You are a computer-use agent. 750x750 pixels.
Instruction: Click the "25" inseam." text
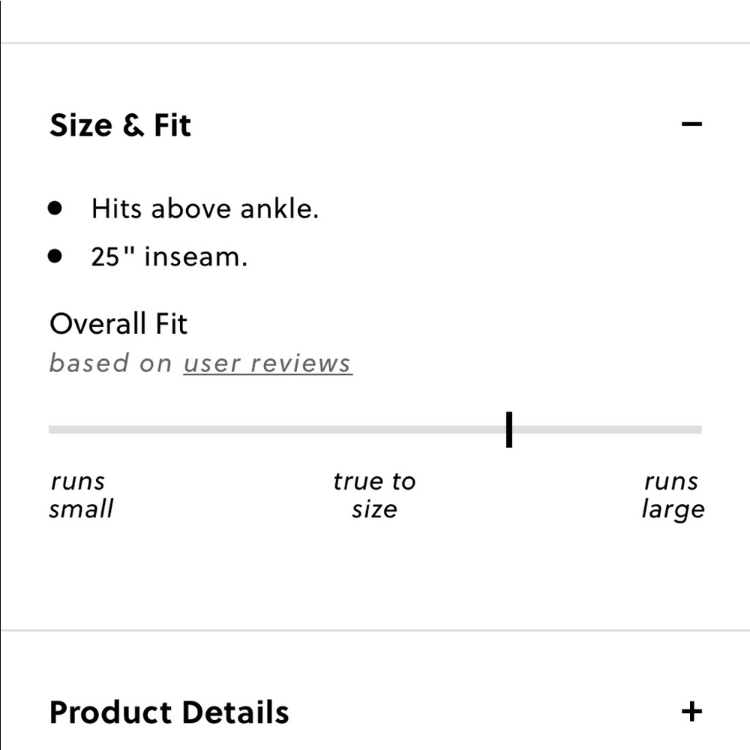[169, 257]
